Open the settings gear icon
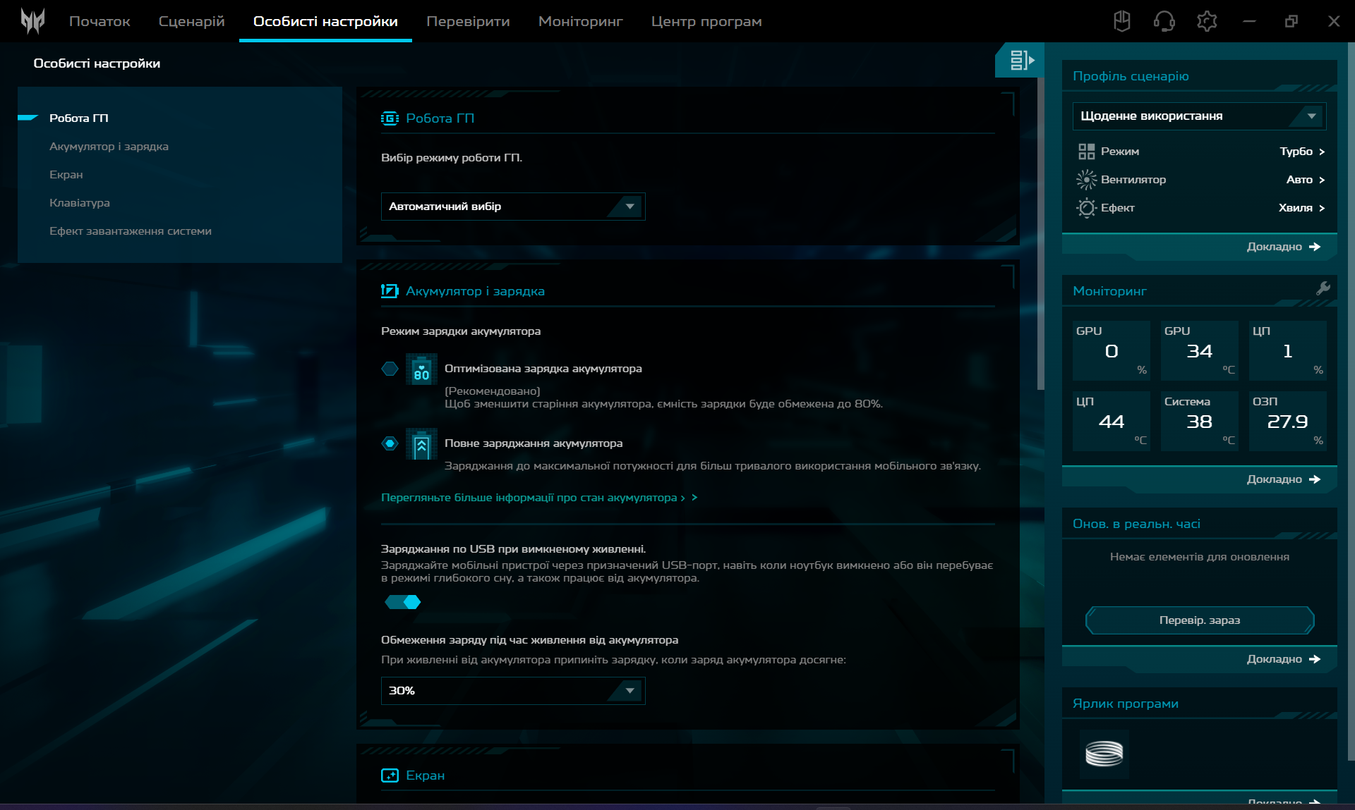The height and width of the screenshot is (810, 1355). click(x=1207, y=21)
